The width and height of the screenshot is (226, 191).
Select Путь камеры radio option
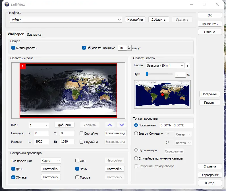point(136,150)
